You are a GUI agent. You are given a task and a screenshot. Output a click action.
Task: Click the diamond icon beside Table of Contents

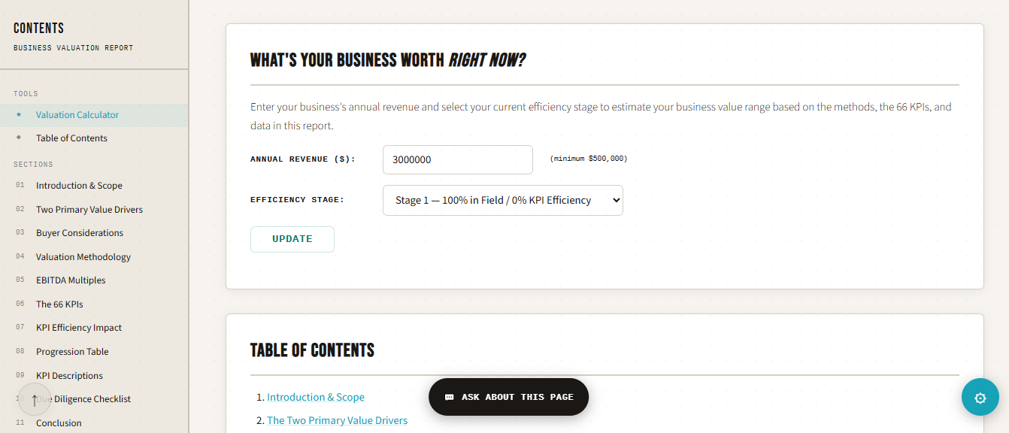(x=20, y=138)
